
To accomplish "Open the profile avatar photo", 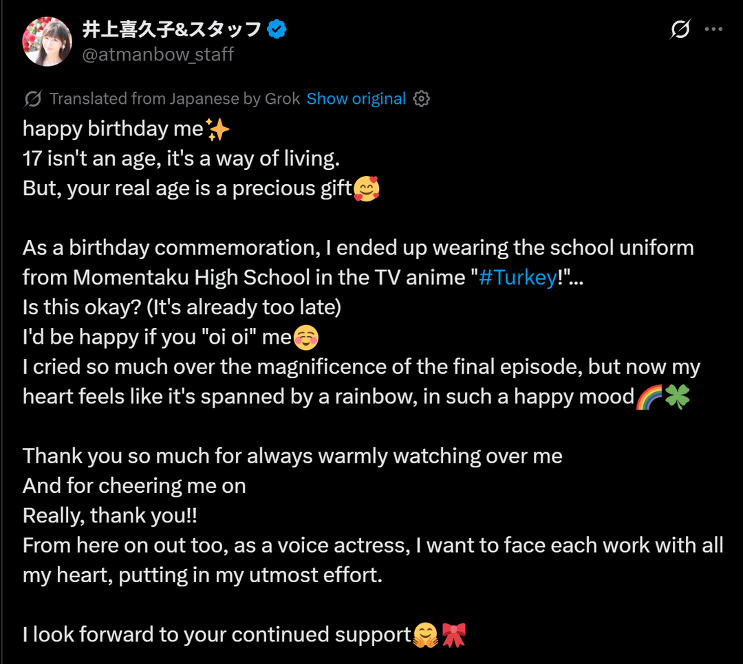I will pyautogui.click(x=47, y=41).
